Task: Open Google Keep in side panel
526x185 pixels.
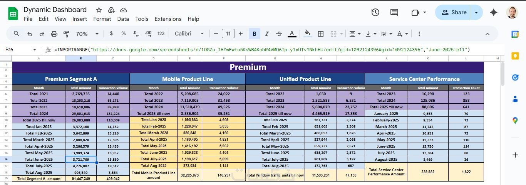Action: pos(515,56)
